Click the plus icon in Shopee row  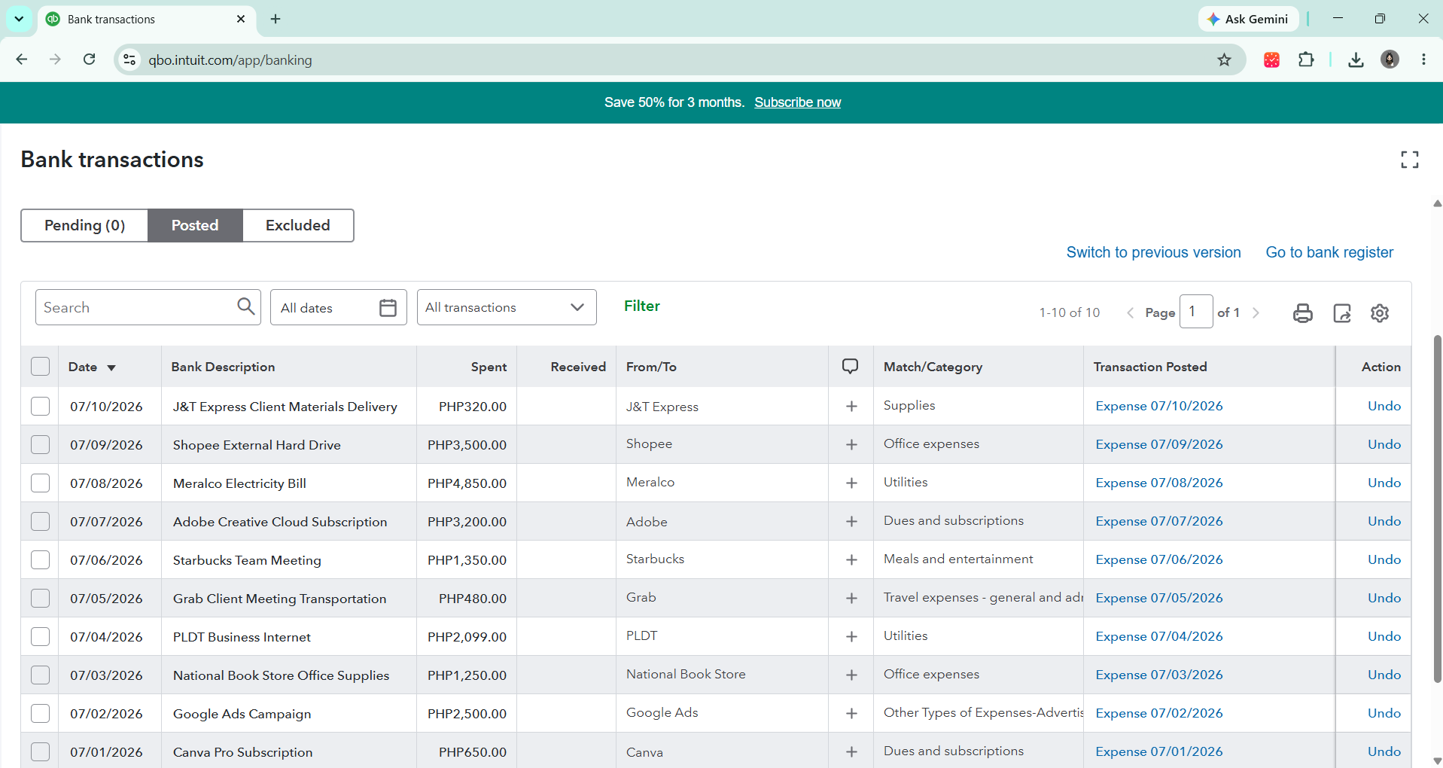pos(851,445)
